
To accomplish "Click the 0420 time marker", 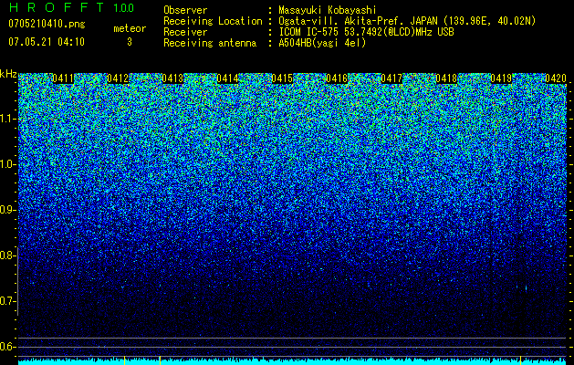I will (x=556, y=78).
